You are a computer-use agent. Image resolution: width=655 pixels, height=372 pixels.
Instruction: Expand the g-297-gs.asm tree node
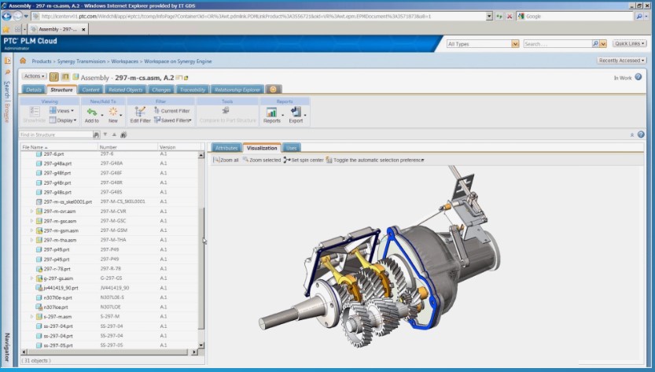31,278
